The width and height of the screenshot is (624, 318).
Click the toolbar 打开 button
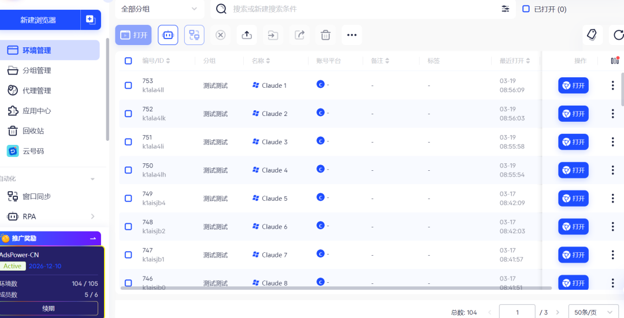tap(133, 35)
